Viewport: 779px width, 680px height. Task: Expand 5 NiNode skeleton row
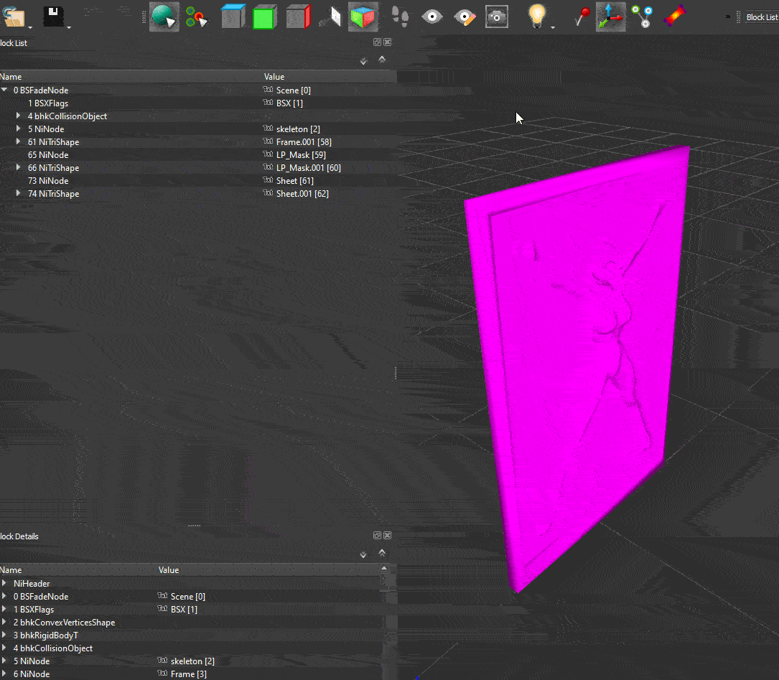[19, 128]
